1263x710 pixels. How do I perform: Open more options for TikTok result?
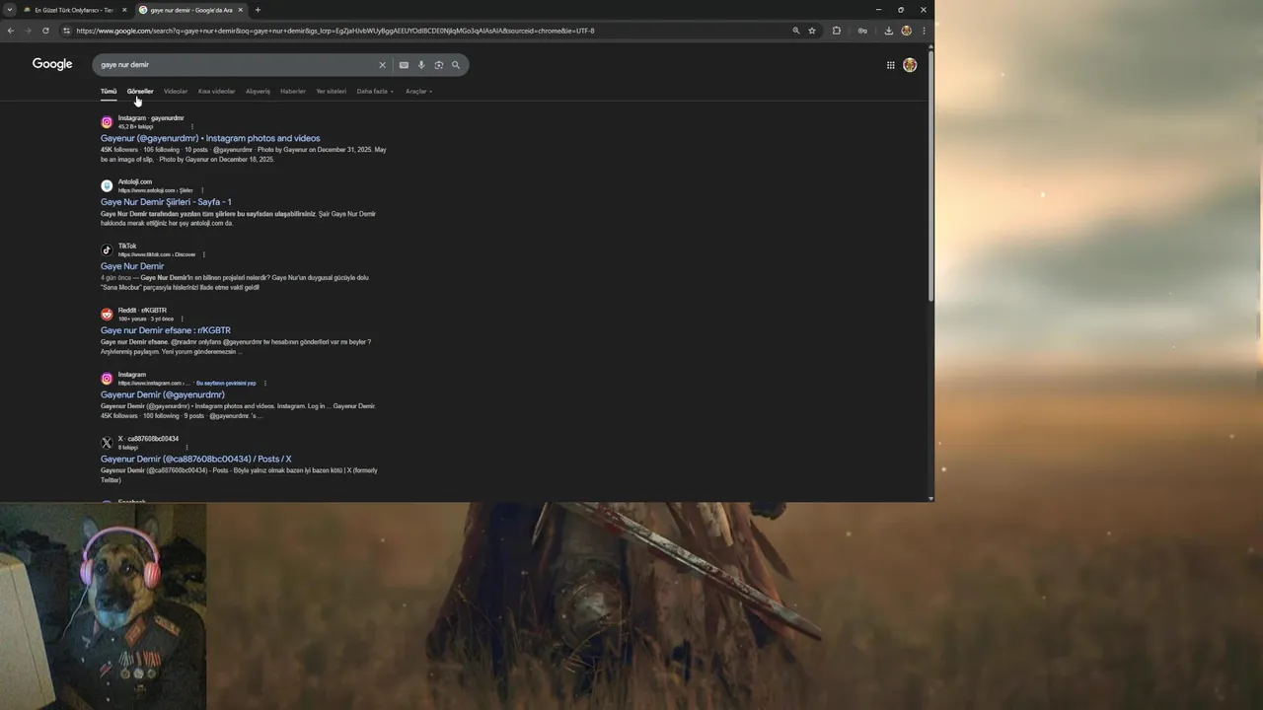(x=204, y=254)
